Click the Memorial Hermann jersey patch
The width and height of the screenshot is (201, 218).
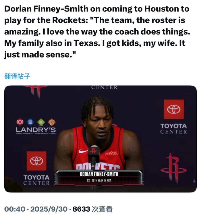(111, 153)
